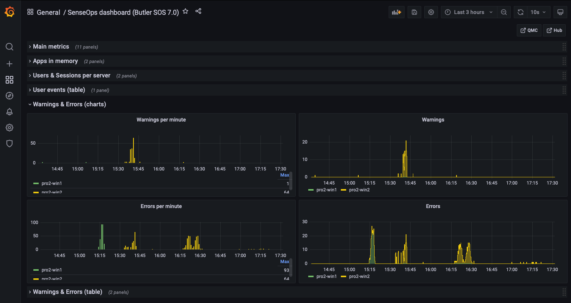Click the QMC link button
The image size is (571, 303).
529,30
